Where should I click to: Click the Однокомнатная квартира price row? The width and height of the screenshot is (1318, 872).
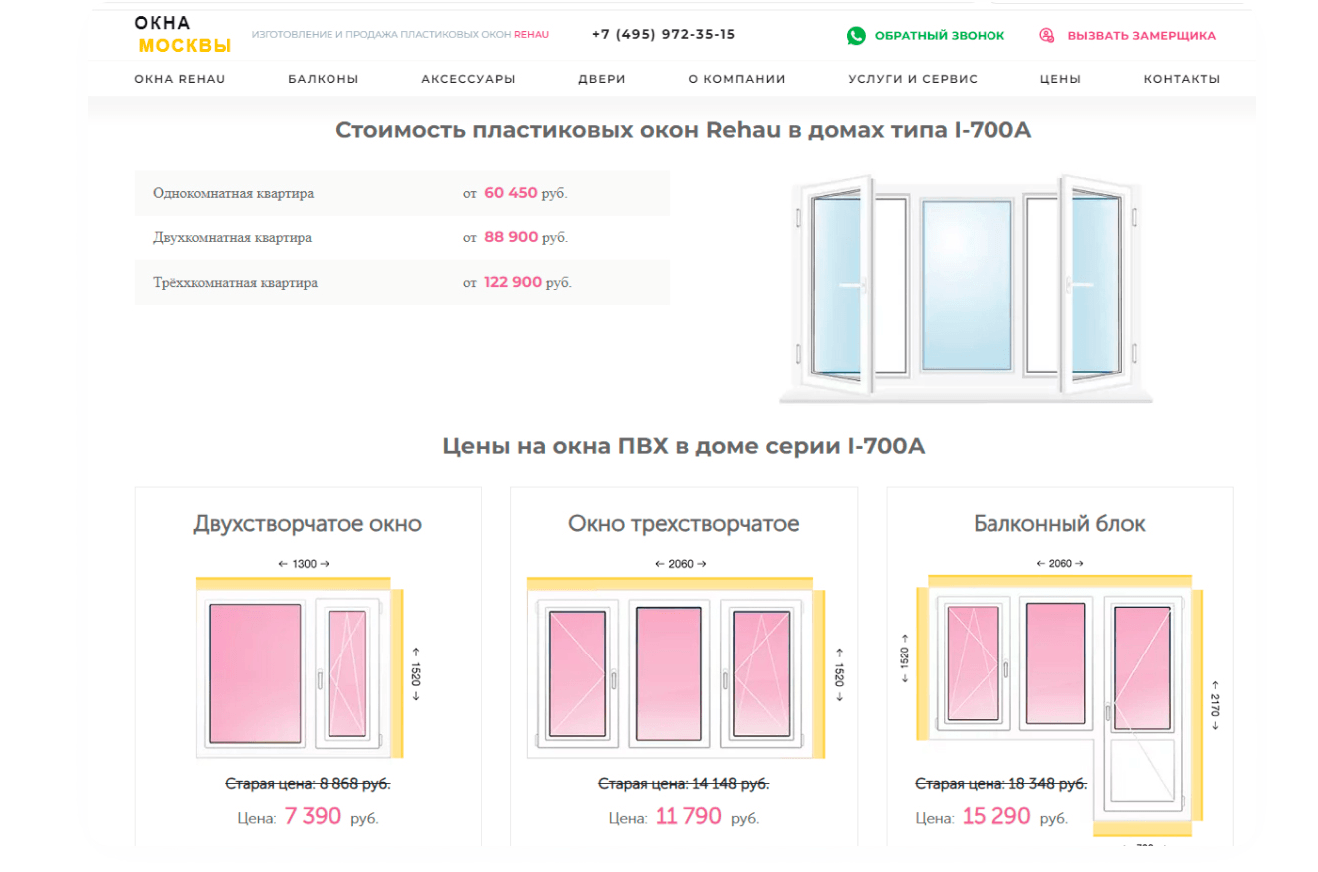click(x=401, y=193)
